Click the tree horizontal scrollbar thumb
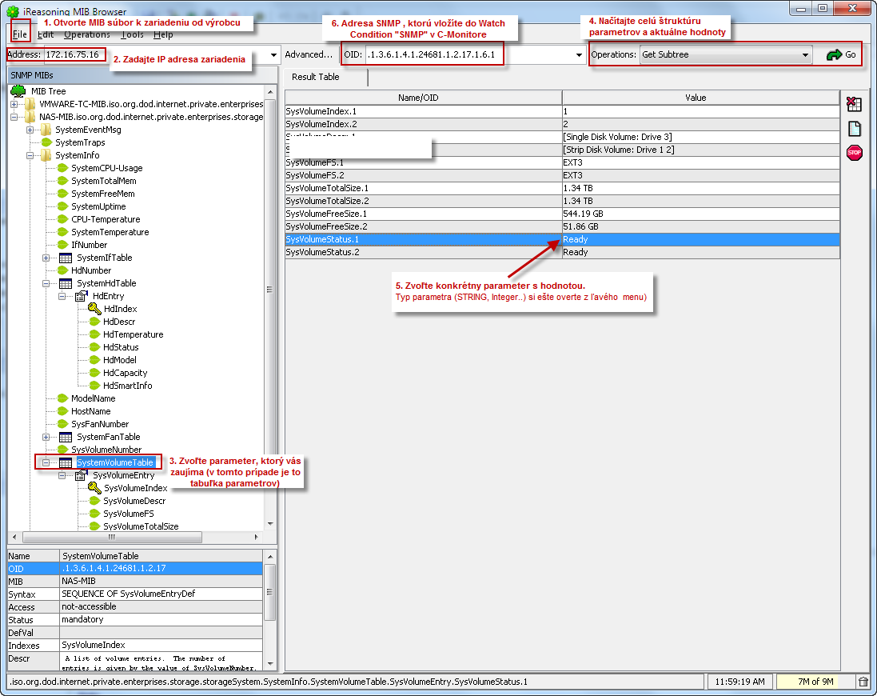 pos(112,537)
